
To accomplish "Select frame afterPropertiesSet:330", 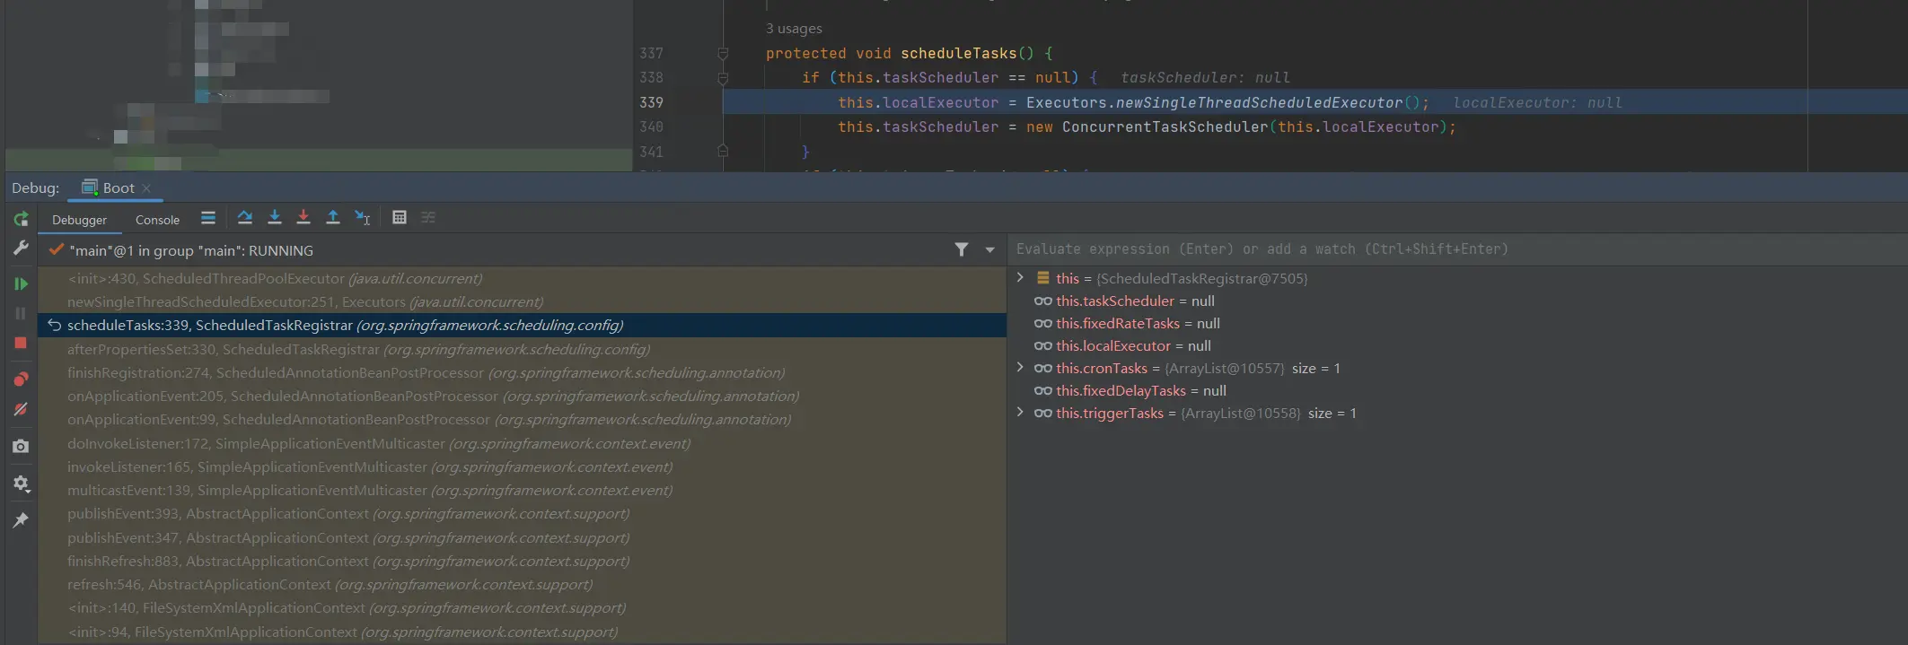I will click(522, 350).
